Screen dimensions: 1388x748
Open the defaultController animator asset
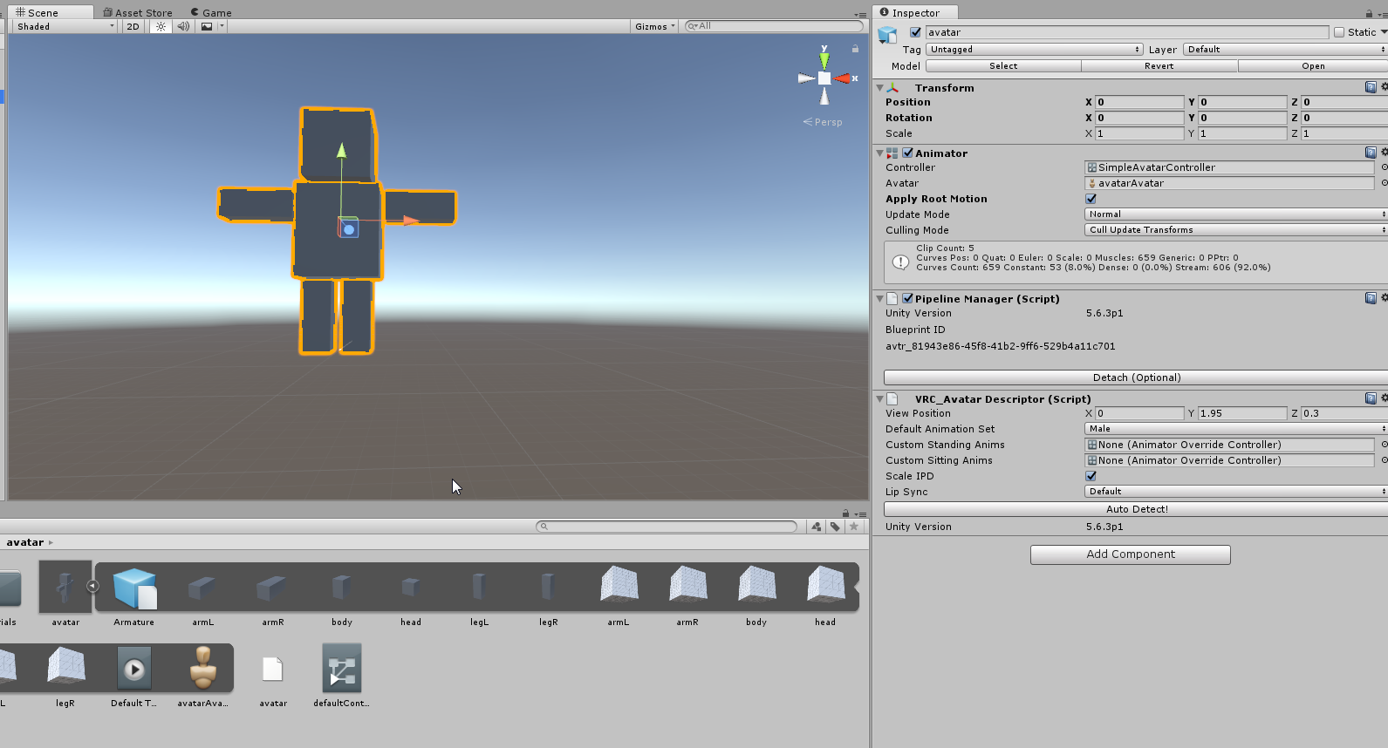tap(342, 669)
